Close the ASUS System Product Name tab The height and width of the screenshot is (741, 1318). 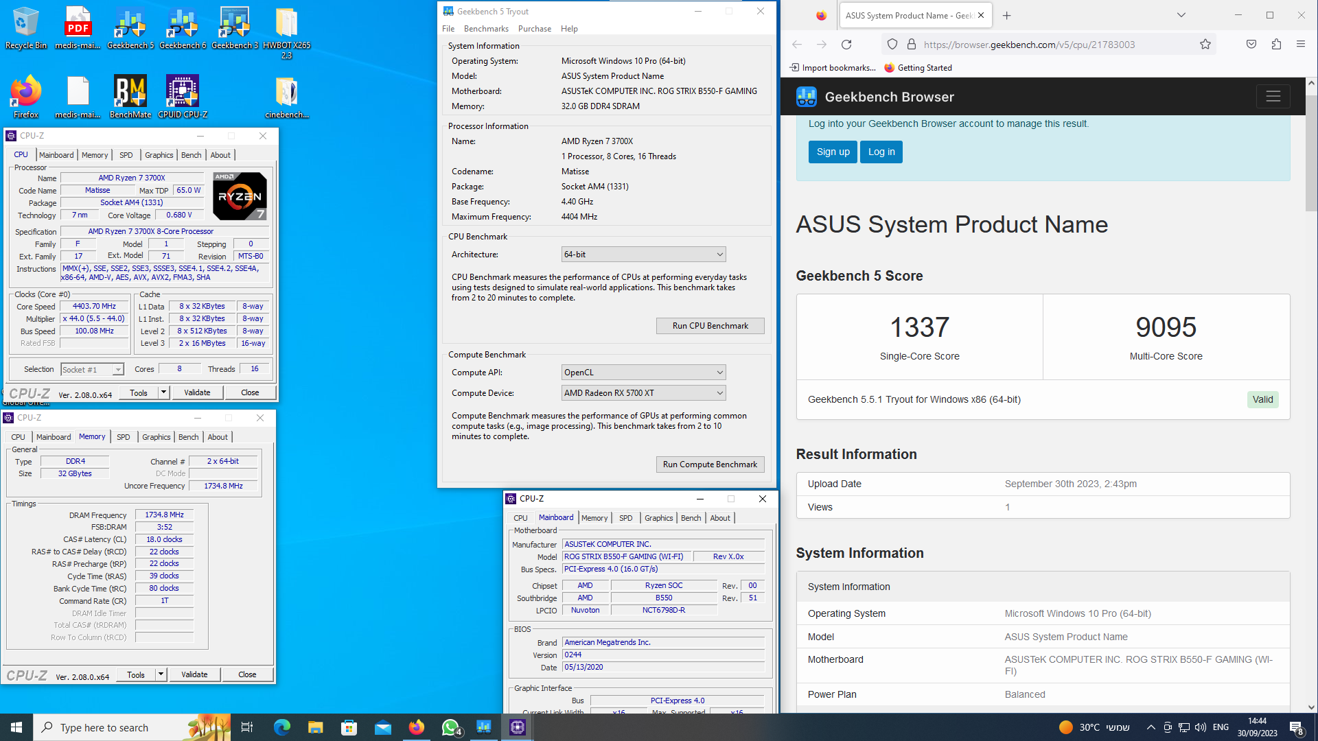pyautogui.click(x=981, y=15)
